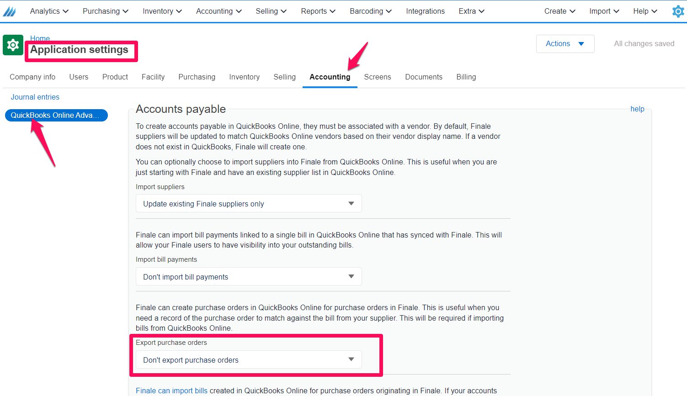Click the Finale logo icon
The width and height of the screenshot is (687, 396).
[x=10, y=11]
